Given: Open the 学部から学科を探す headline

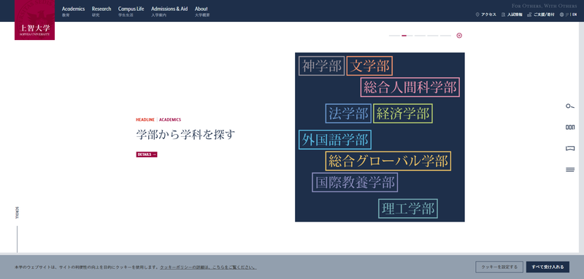Looking at the screenshot, I should pos(185,135).
